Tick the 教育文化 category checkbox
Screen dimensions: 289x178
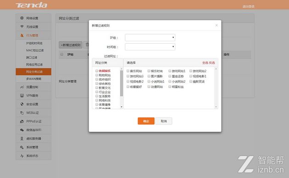click(x=97, y=88)
